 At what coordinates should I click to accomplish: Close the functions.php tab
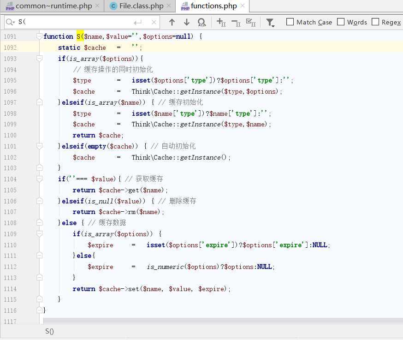243,6
